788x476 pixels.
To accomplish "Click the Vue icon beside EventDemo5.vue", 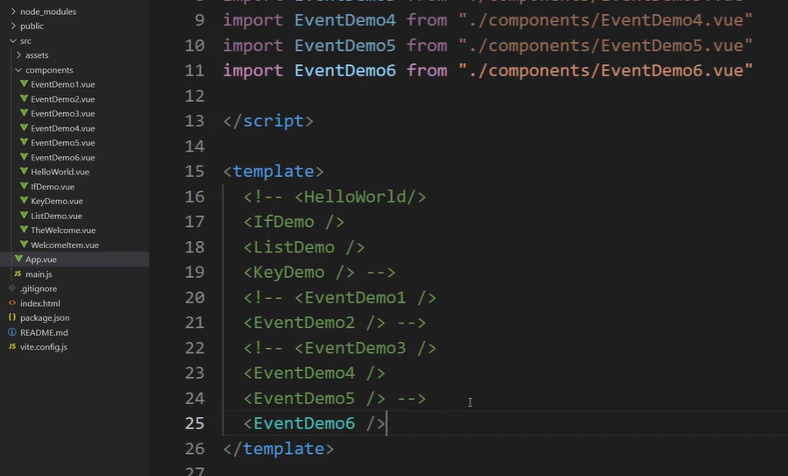I will (24, 142).
